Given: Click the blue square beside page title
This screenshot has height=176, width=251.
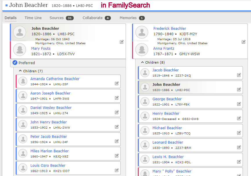Looking at the screenshot, I should coord(6,5).
